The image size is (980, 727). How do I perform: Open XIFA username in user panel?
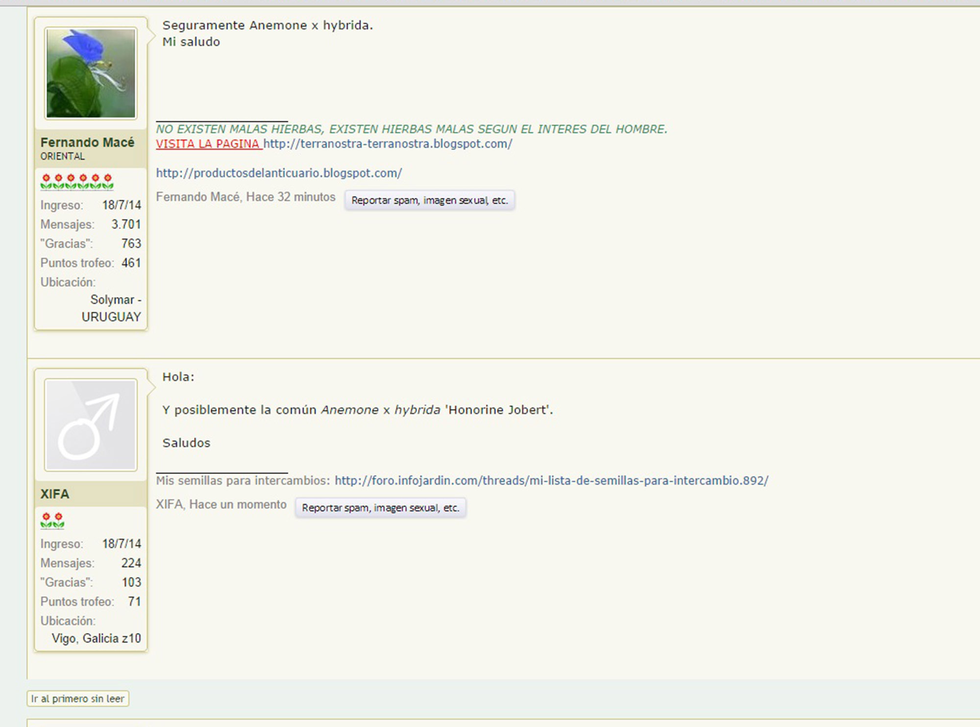coord(55,494)
